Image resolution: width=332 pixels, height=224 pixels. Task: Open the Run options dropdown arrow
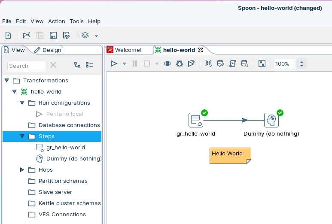pyautogui.click(x=124, y=64)
